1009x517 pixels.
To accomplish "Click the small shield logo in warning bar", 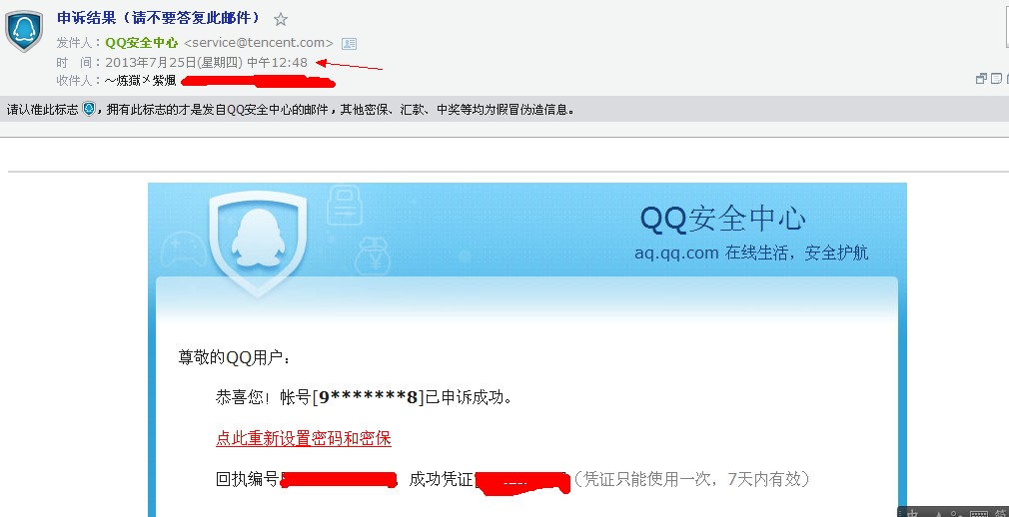I will click(89, 110).
